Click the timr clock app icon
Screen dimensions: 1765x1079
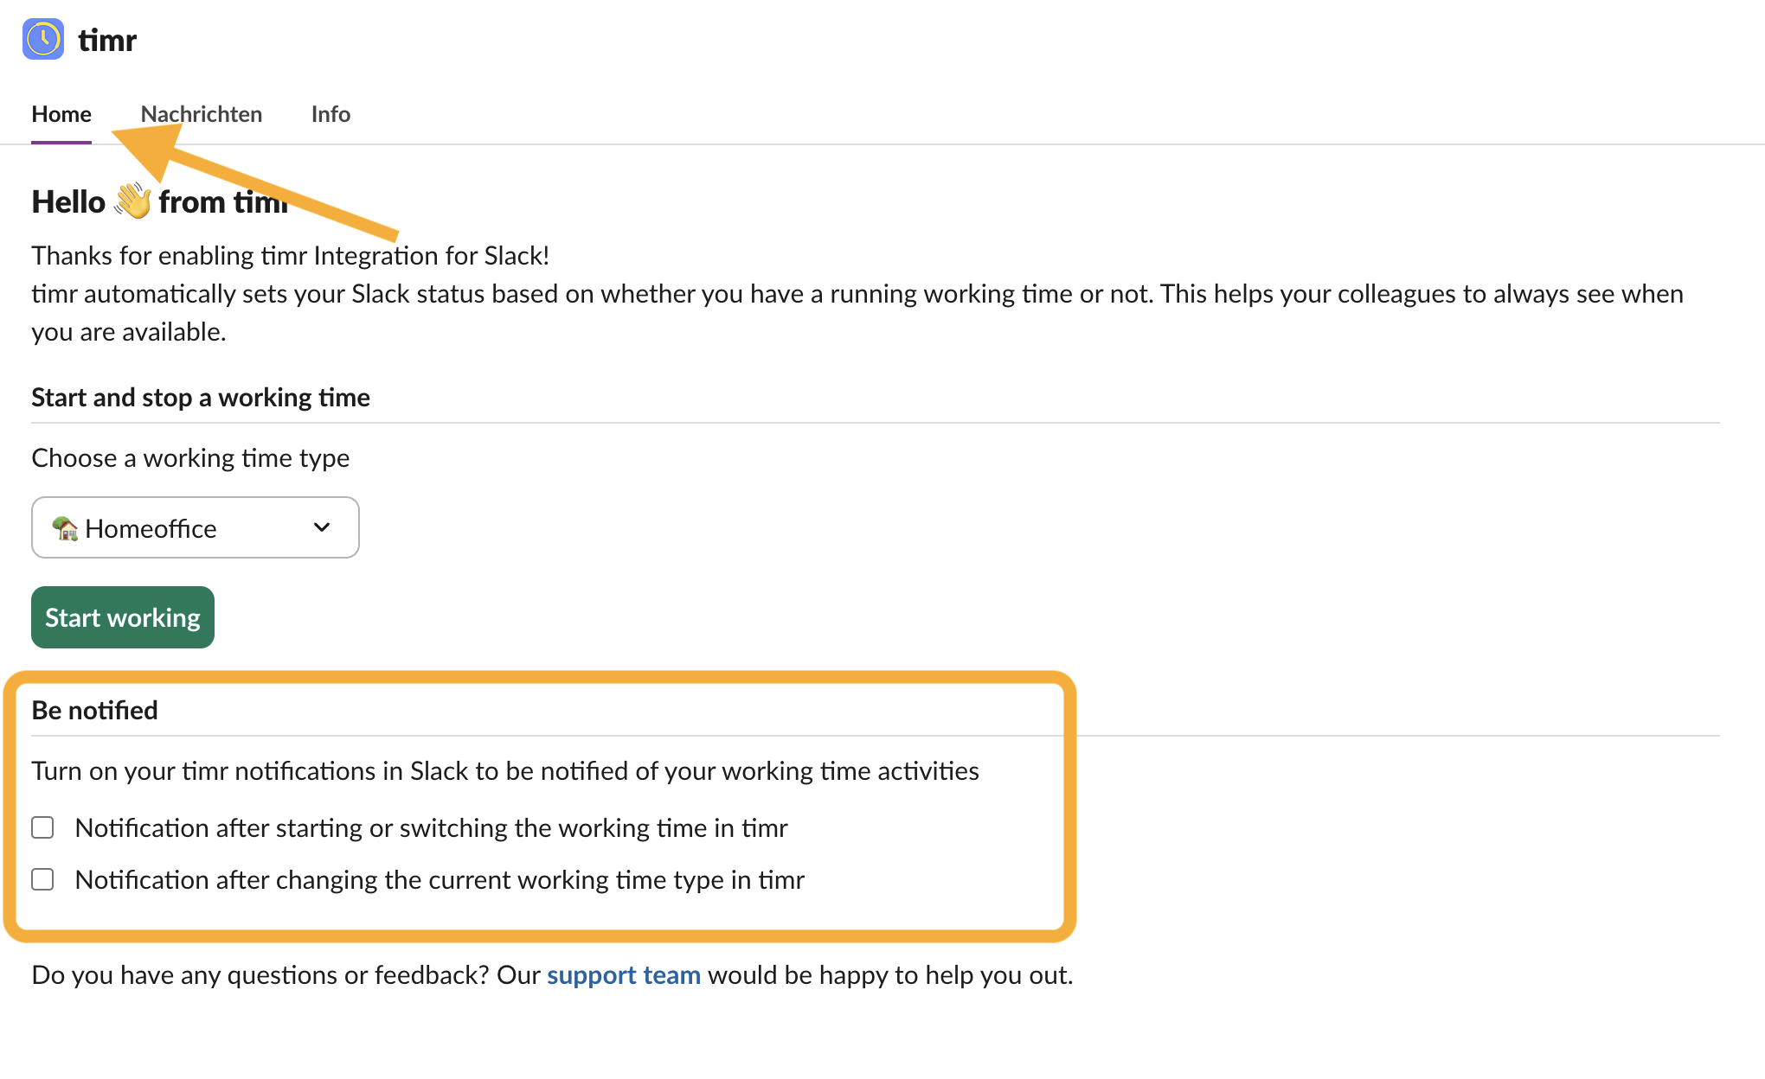[x=43, y=40]
